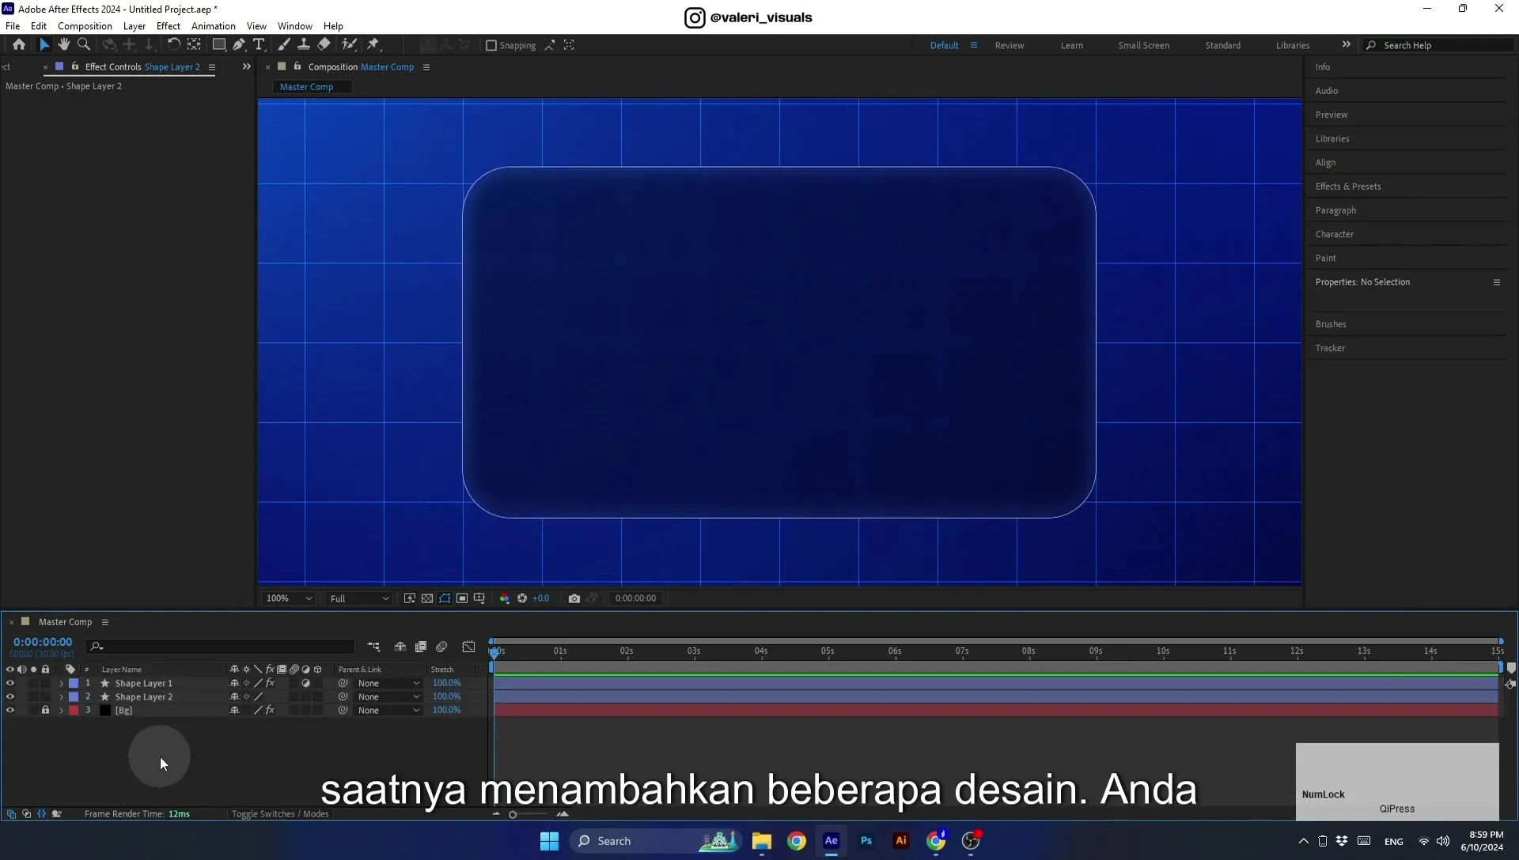
Task: Adjust the timeline zoom slider
Action: (513, 815)
